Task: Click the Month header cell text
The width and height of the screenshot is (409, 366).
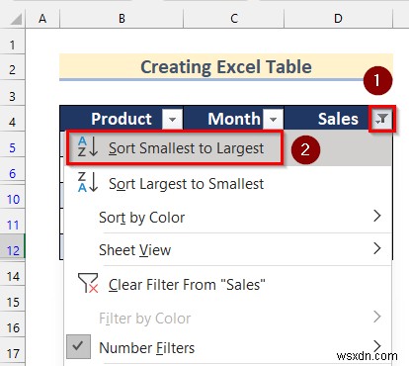Action: [234, 119]
